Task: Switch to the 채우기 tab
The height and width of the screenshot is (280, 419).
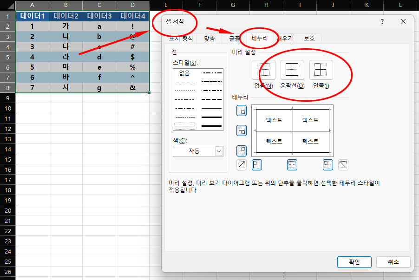Action: pos(285,39)
